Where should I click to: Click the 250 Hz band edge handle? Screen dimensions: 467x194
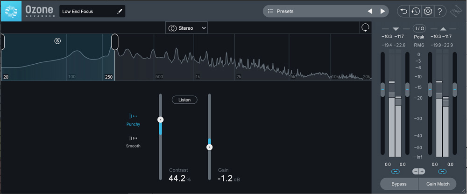pos(115,42)
